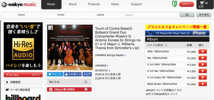Viewport: 214px width, 100px height.
Task: Click the (P)2018 沢口音楽工房 text
Action: [108, 75]
